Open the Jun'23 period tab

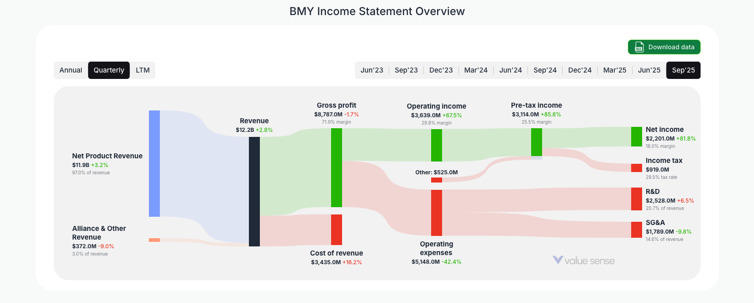click(x=372, y=70)
